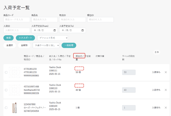Check the box for shipment 1000111

point(6,72)
